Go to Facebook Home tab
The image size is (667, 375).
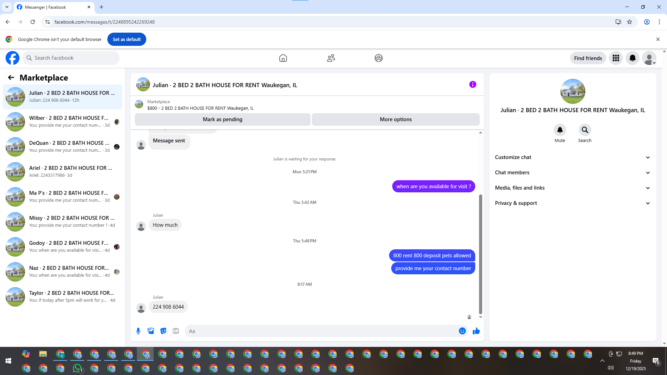[283, 58]
